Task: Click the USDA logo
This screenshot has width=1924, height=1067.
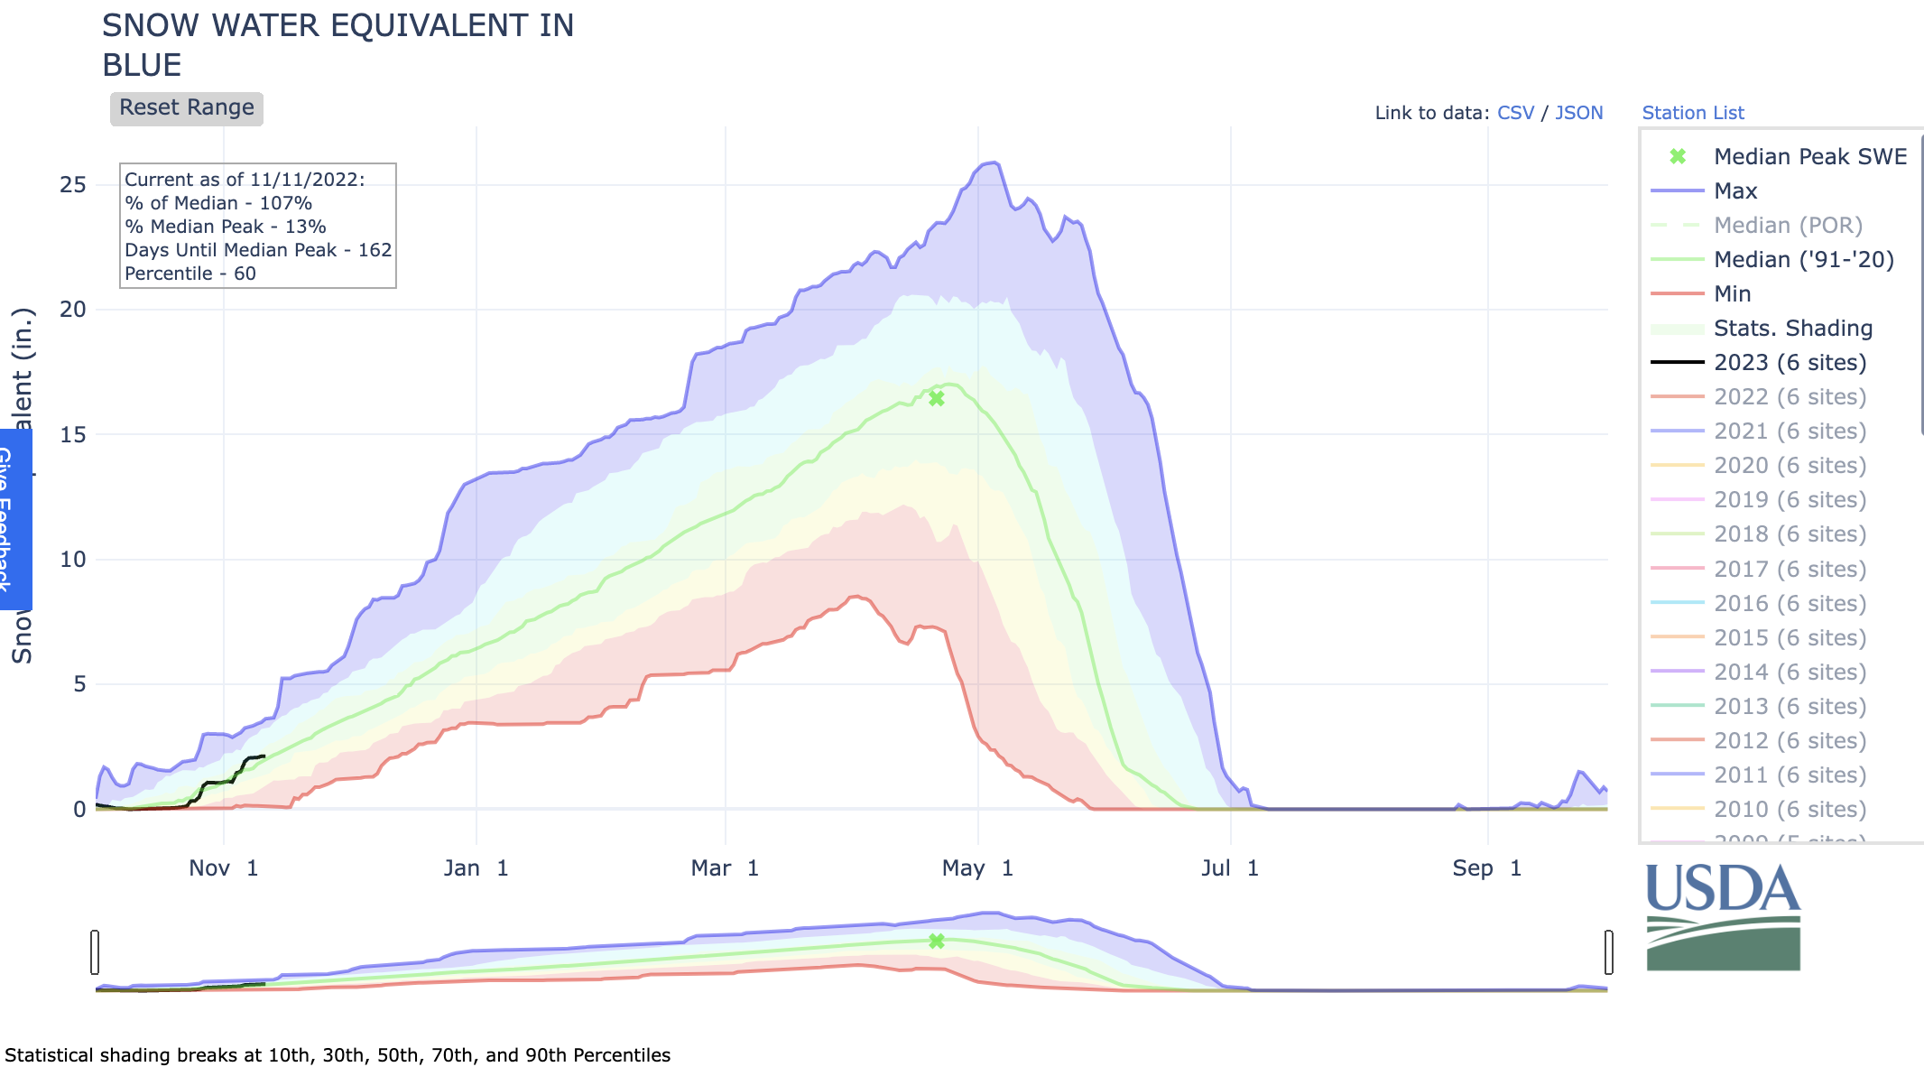Action: pos(1723,915)
